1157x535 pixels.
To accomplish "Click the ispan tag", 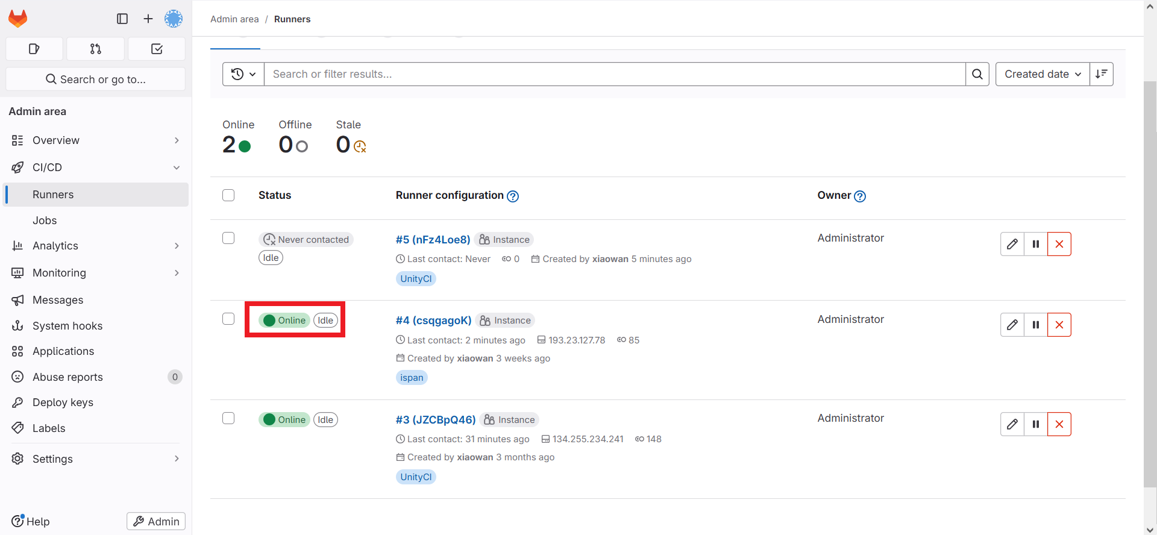I will click(412, 378).
